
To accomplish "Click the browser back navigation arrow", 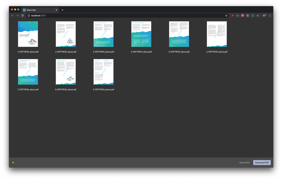I will point(12,15).
